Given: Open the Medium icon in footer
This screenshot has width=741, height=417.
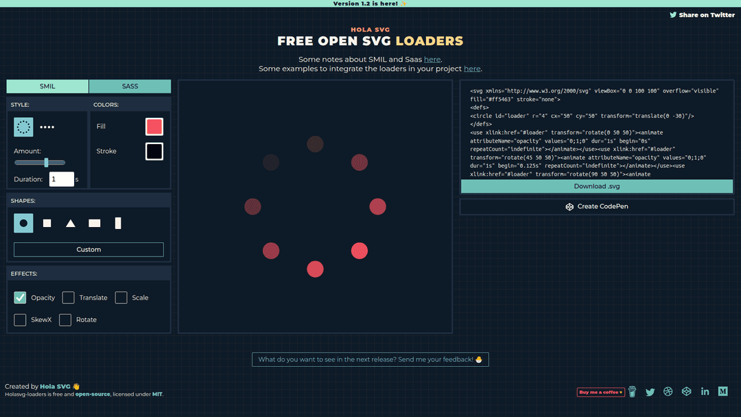Looking at the screenshot, I should coord(722,392).
